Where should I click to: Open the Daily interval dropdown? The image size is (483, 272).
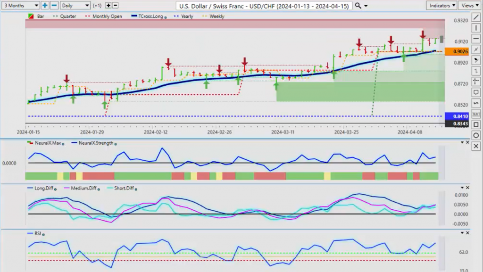pyautogui.click(x=75, y=6)
